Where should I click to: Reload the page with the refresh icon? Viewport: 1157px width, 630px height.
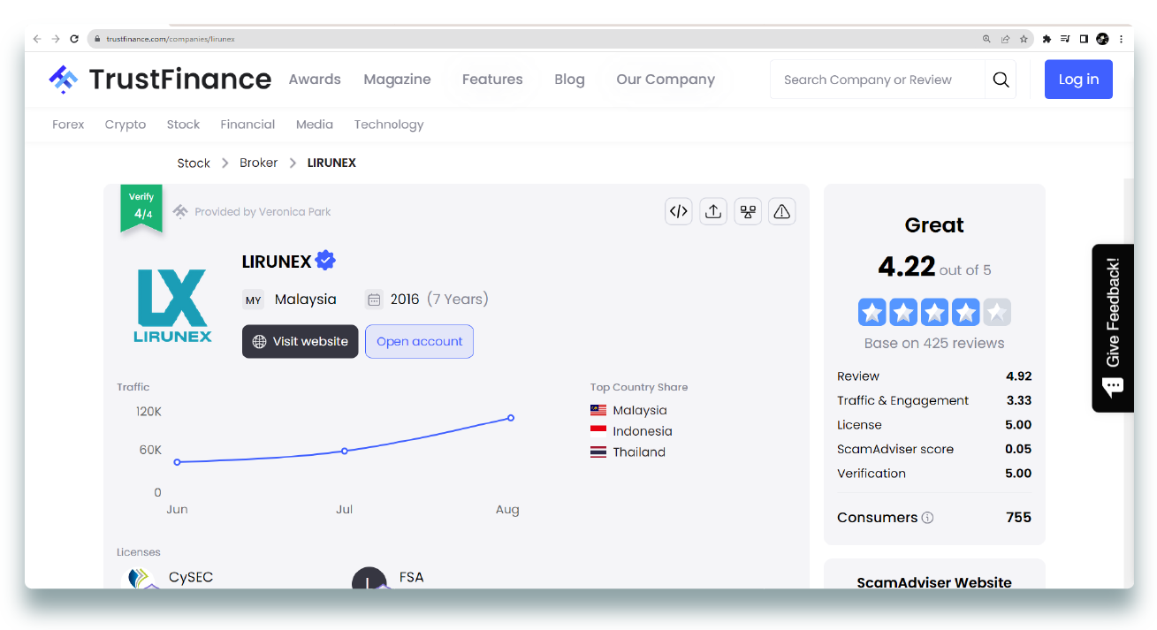tap(74, 39)
